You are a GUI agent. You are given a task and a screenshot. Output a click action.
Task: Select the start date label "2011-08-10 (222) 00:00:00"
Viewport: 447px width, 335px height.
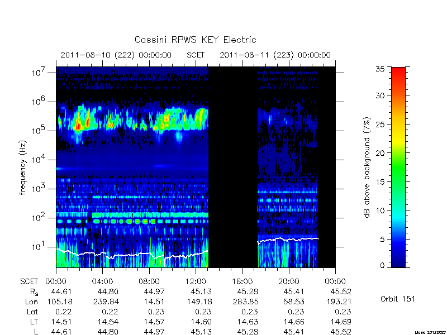click(x=116, y=55)
